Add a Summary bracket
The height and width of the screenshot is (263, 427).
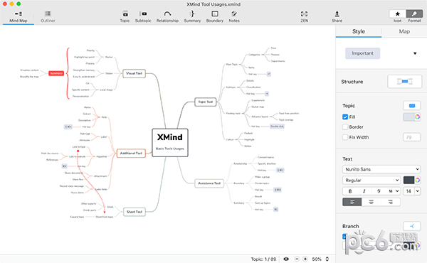pyautogui.click(x=192, y=16)
